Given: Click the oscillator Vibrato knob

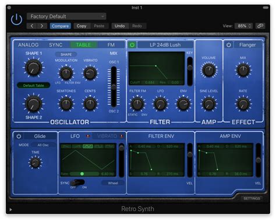Looking at the screenshot, I should (x=90, y=73).
